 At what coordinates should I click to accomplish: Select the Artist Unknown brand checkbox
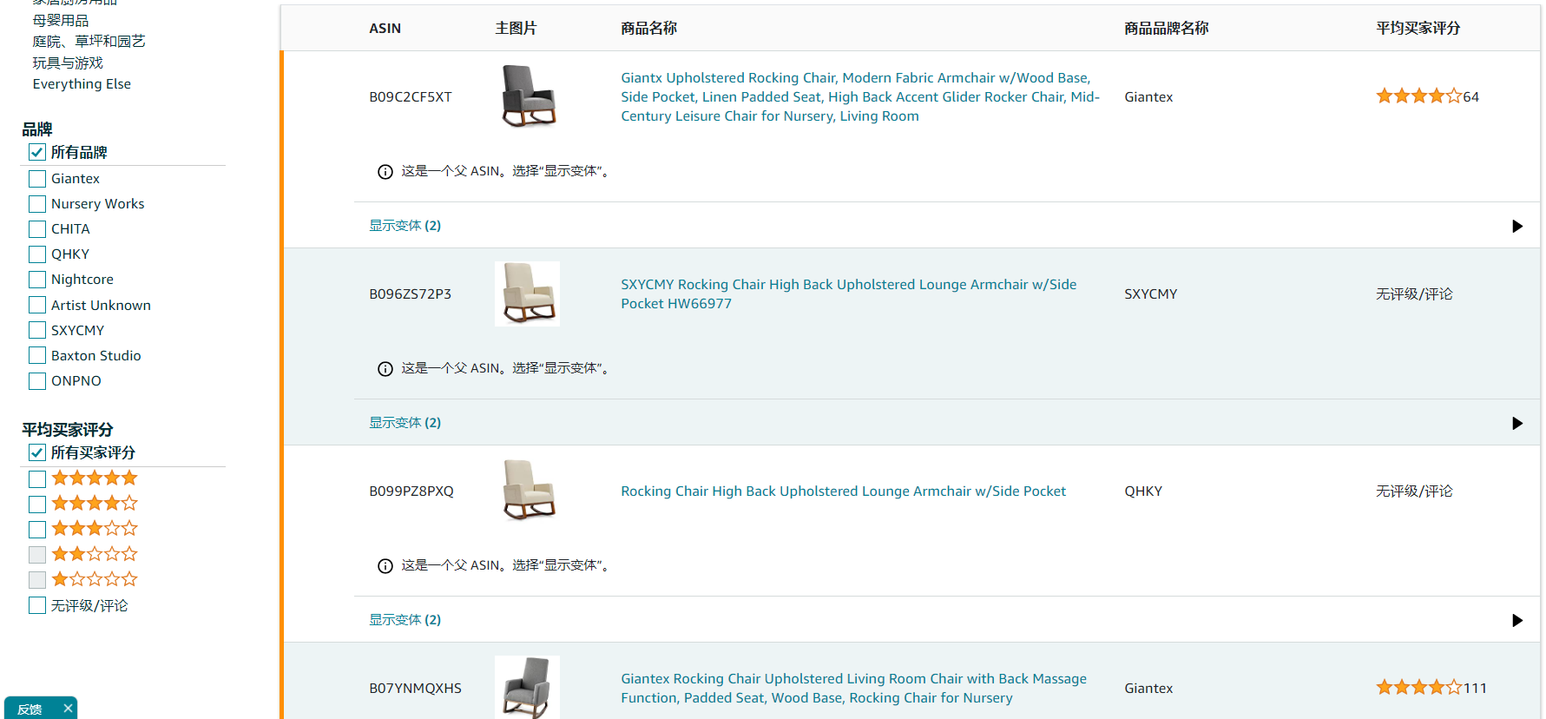37,305
